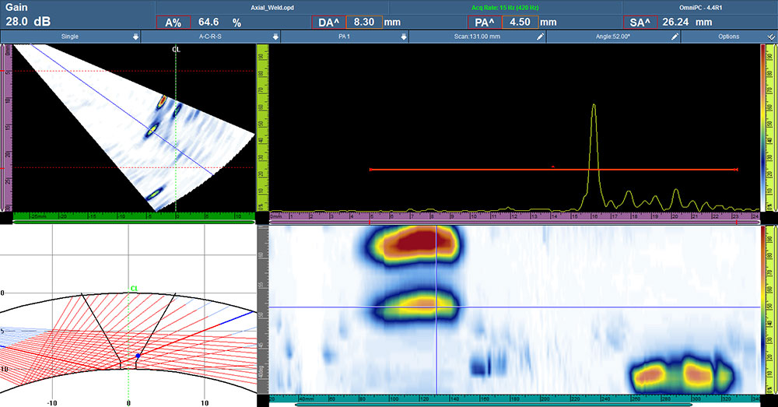
Task: Click the S-scan green horizontal scrollbar
Action: click(134, 222)
